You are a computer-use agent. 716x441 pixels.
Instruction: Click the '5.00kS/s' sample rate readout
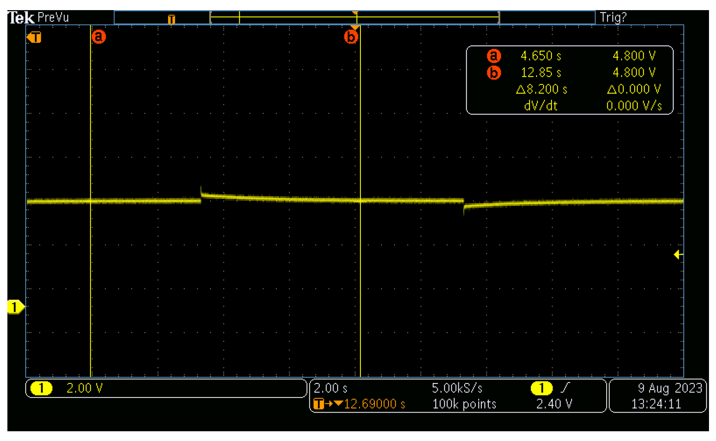[x=457, y=388]
